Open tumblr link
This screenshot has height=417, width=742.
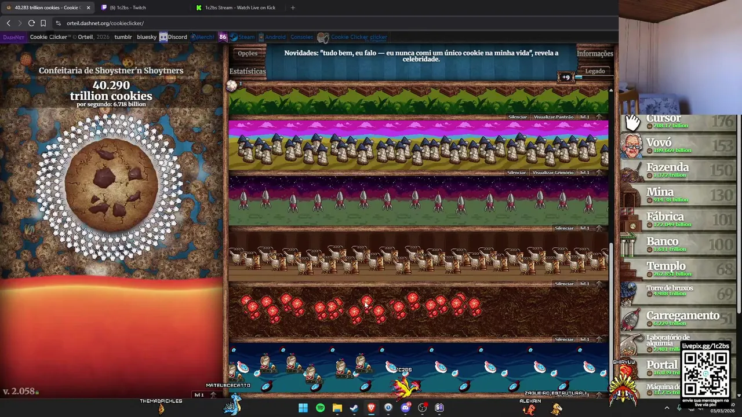tap(123, 37)
